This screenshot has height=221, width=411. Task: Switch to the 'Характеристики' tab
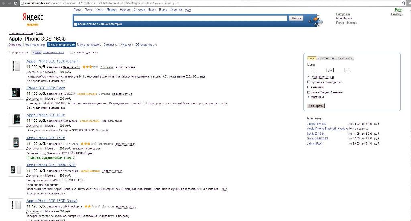point(35,45)
